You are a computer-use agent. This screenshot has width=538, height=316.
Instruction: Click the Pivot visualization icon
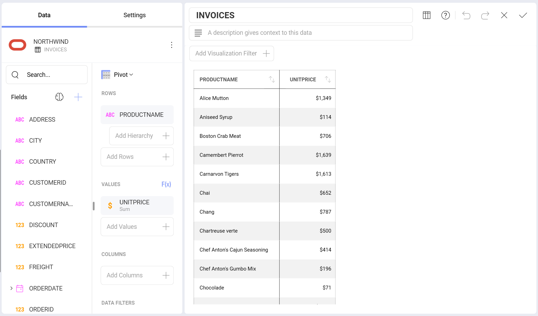pos(106,75)
